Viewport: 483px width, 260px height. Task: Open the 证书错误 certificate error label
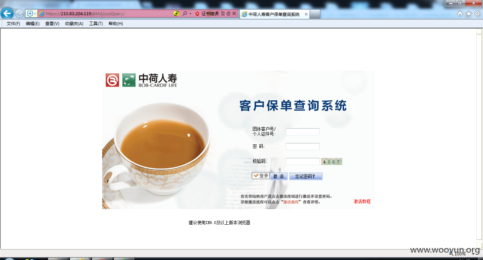[x=210, y=14]
